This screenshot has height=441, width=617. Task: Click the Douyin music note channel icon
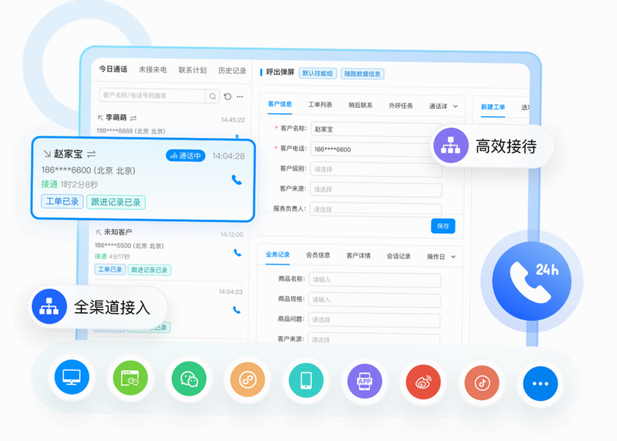(x=482, y=382)
